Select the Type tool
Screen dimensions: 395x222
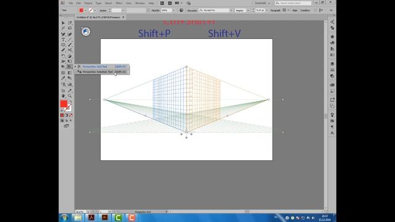pyautogui.click(x=63, y=39)
